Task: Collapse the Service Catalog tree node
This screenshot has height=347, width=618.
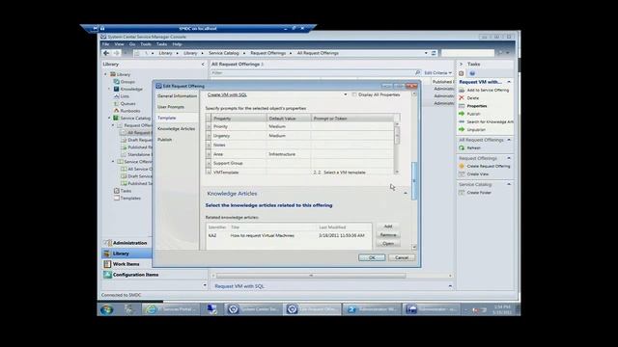Action: pyautogui.click(x=109, y=118)
